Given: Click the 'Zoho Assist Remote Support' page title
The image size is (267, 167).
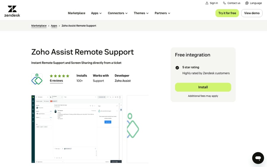Looking at the screenshot, I should coord(82,52).
